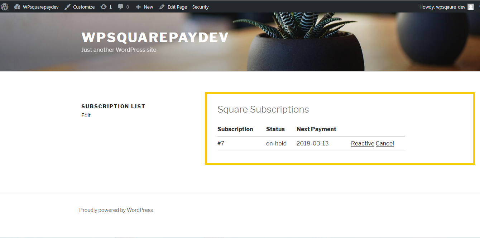Select Edit Page label in admin bar
The image size is (480, 238).
tap(177, 7)
